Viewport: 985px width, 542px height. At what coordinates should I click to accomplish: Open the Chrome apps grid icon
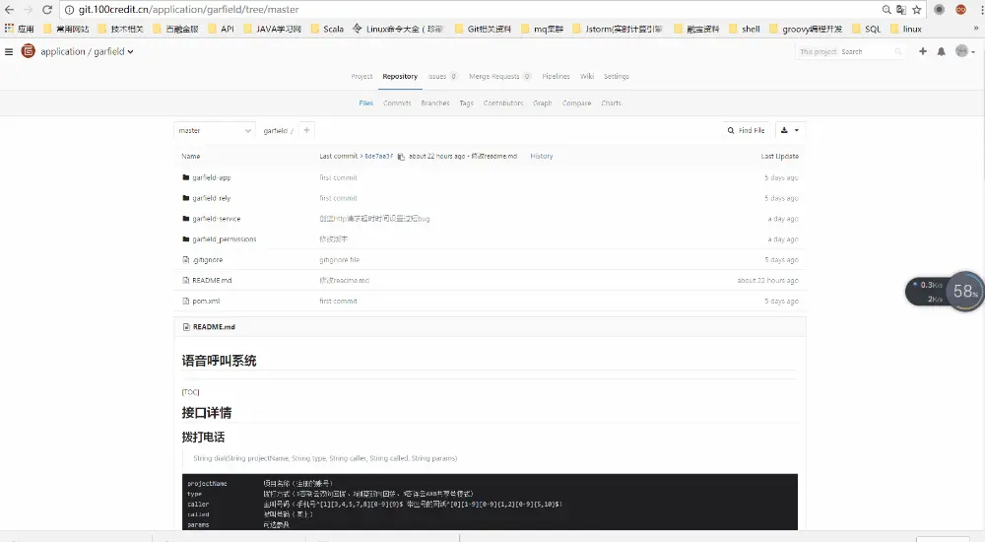tap(9, 29)
